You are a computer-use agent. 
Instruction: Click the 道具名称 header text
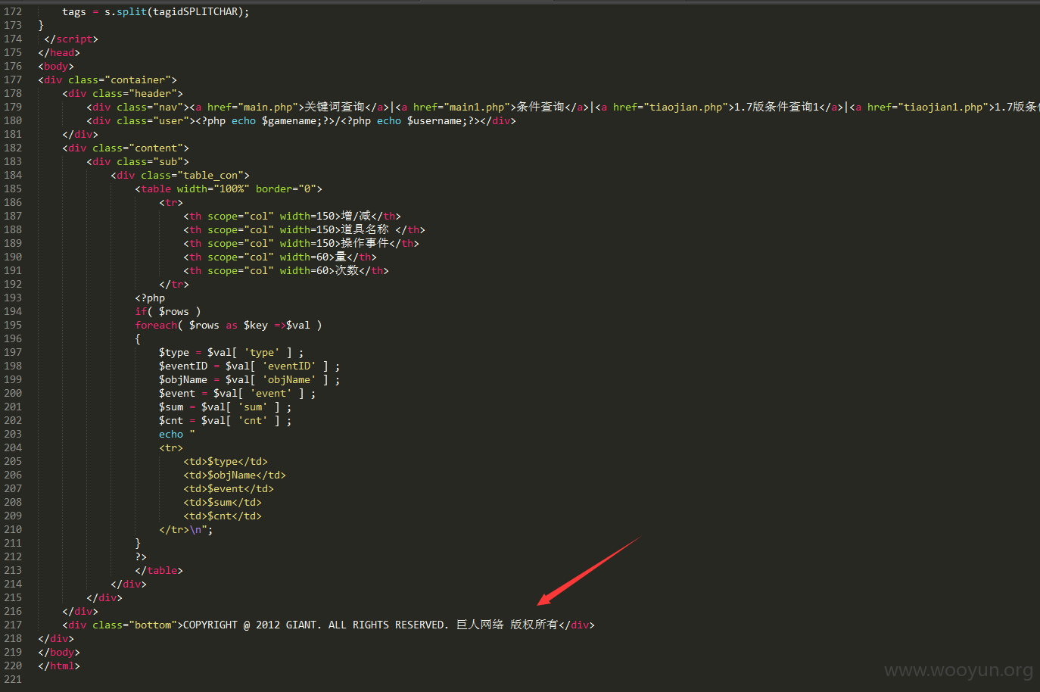click(365, 229)
